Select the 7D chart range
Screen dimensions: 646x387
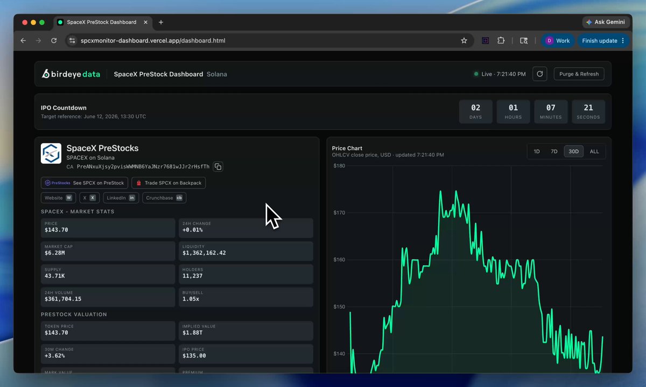point(554,151)
